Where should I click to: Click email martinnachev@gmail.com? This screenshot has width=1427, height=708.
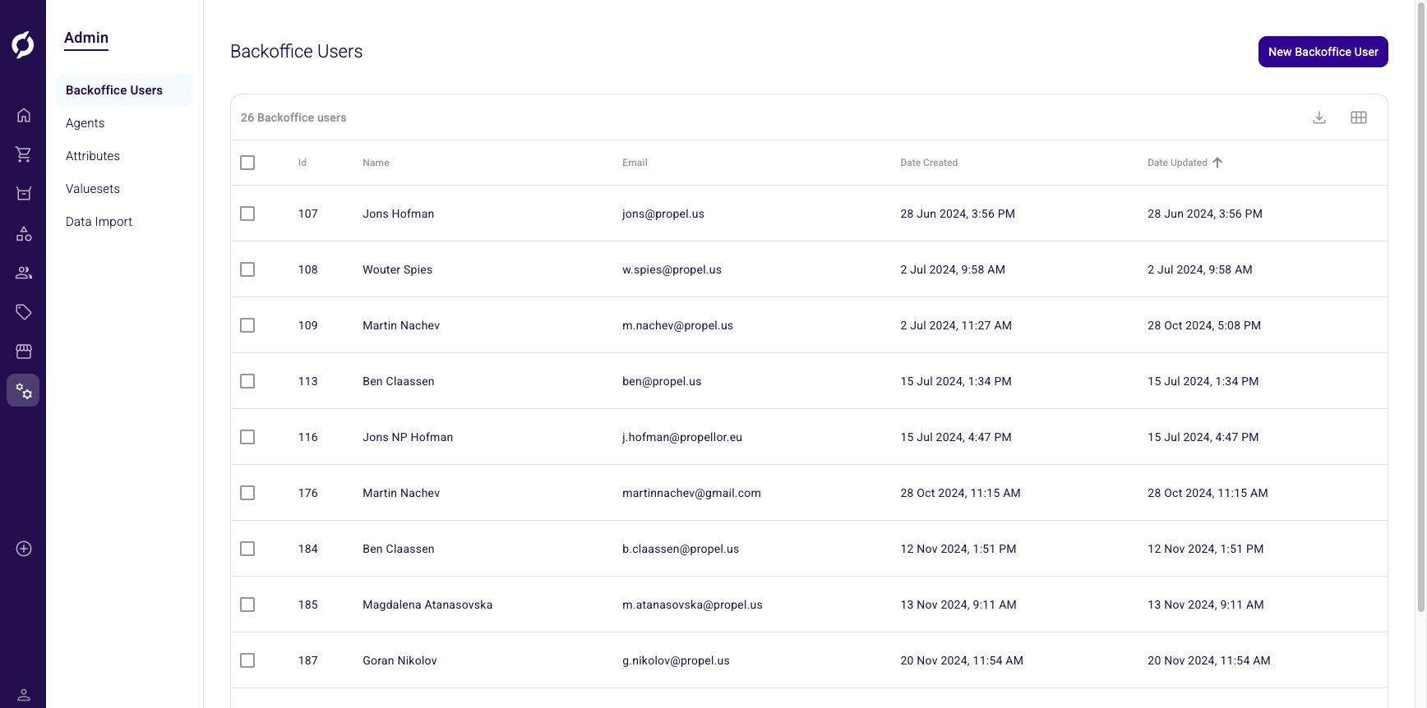(691, 493)
